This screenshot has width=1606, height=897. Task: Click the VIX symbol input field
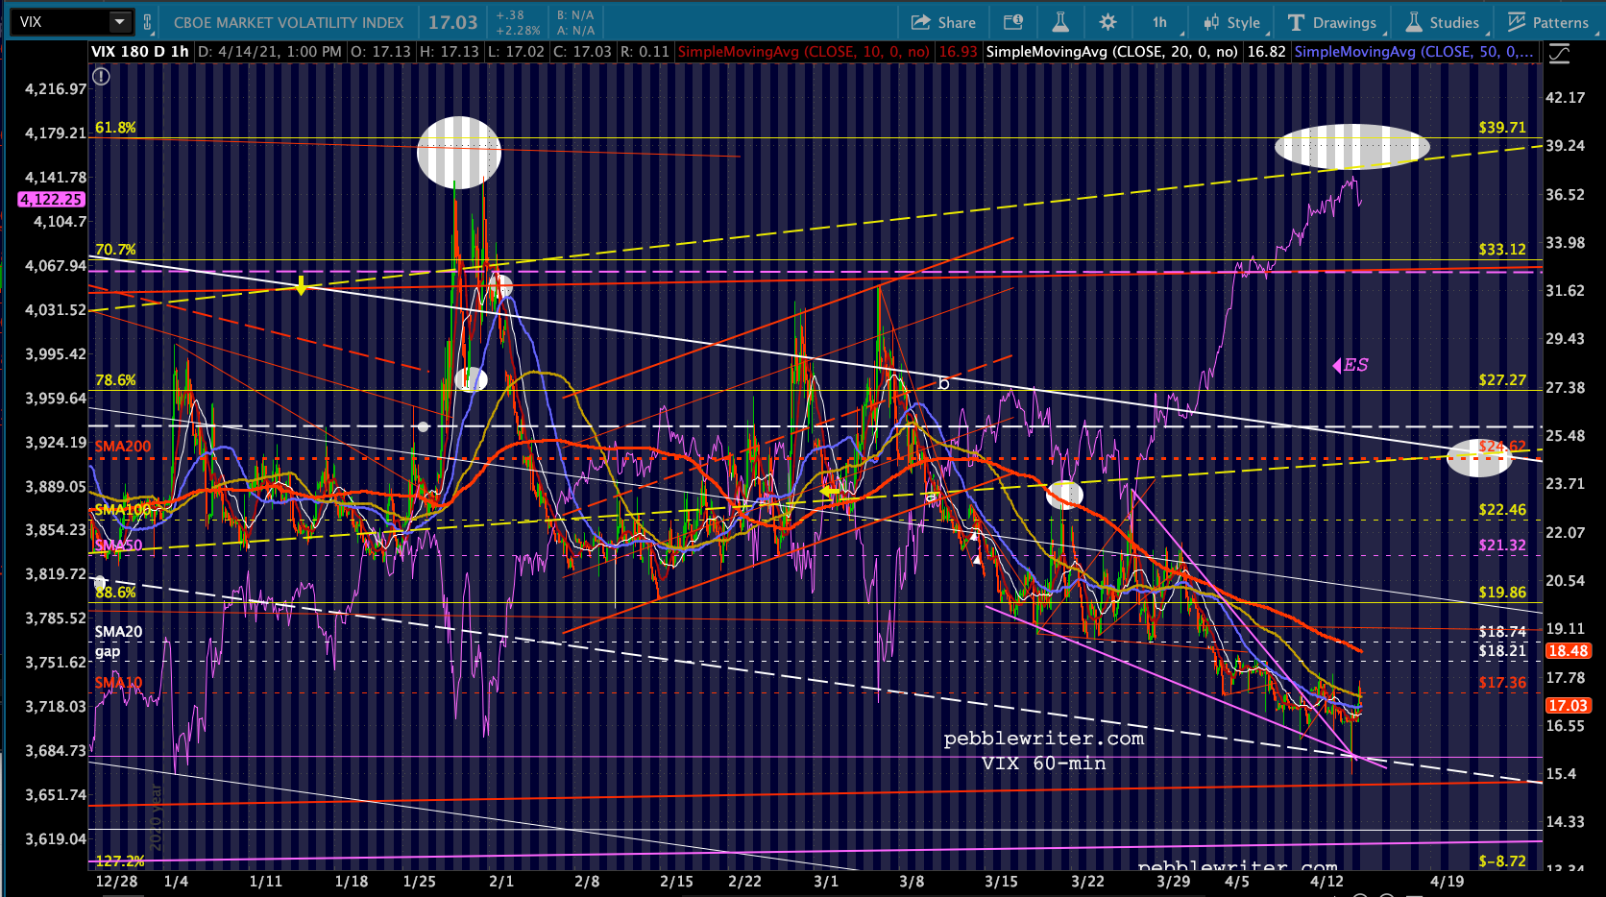pyautogui.click(x=60, y=21)
